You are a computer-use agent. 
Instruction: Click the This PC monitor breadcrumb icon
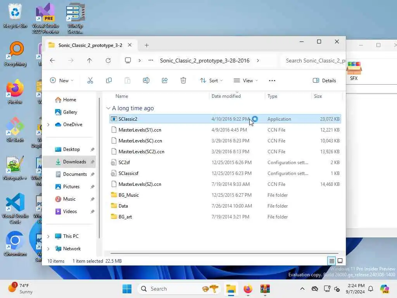click(128, 61)
